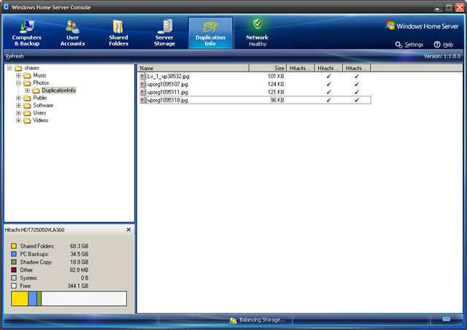Screen dimensions: 467x330
Task: Click the Network Healthy status shield
Action: click(x=258, y=24)
